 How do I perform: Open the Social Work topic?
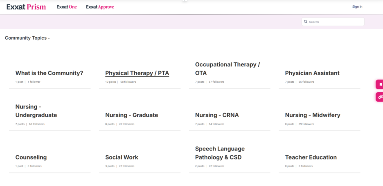(122, 157)
